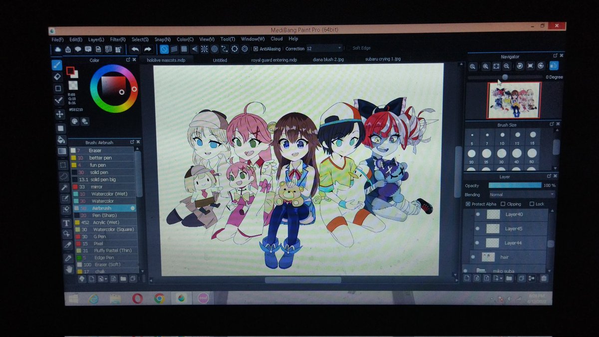
Task: Switch to royal guard entering.mdp tab
Action: coord(274,60)
